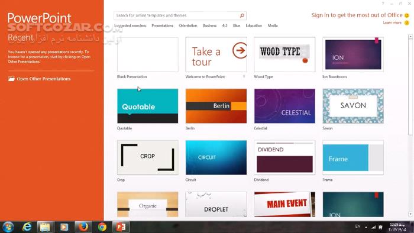Screen dimensions: 414x233
Task: Click the EN language indicator
Action: (357, 226)
